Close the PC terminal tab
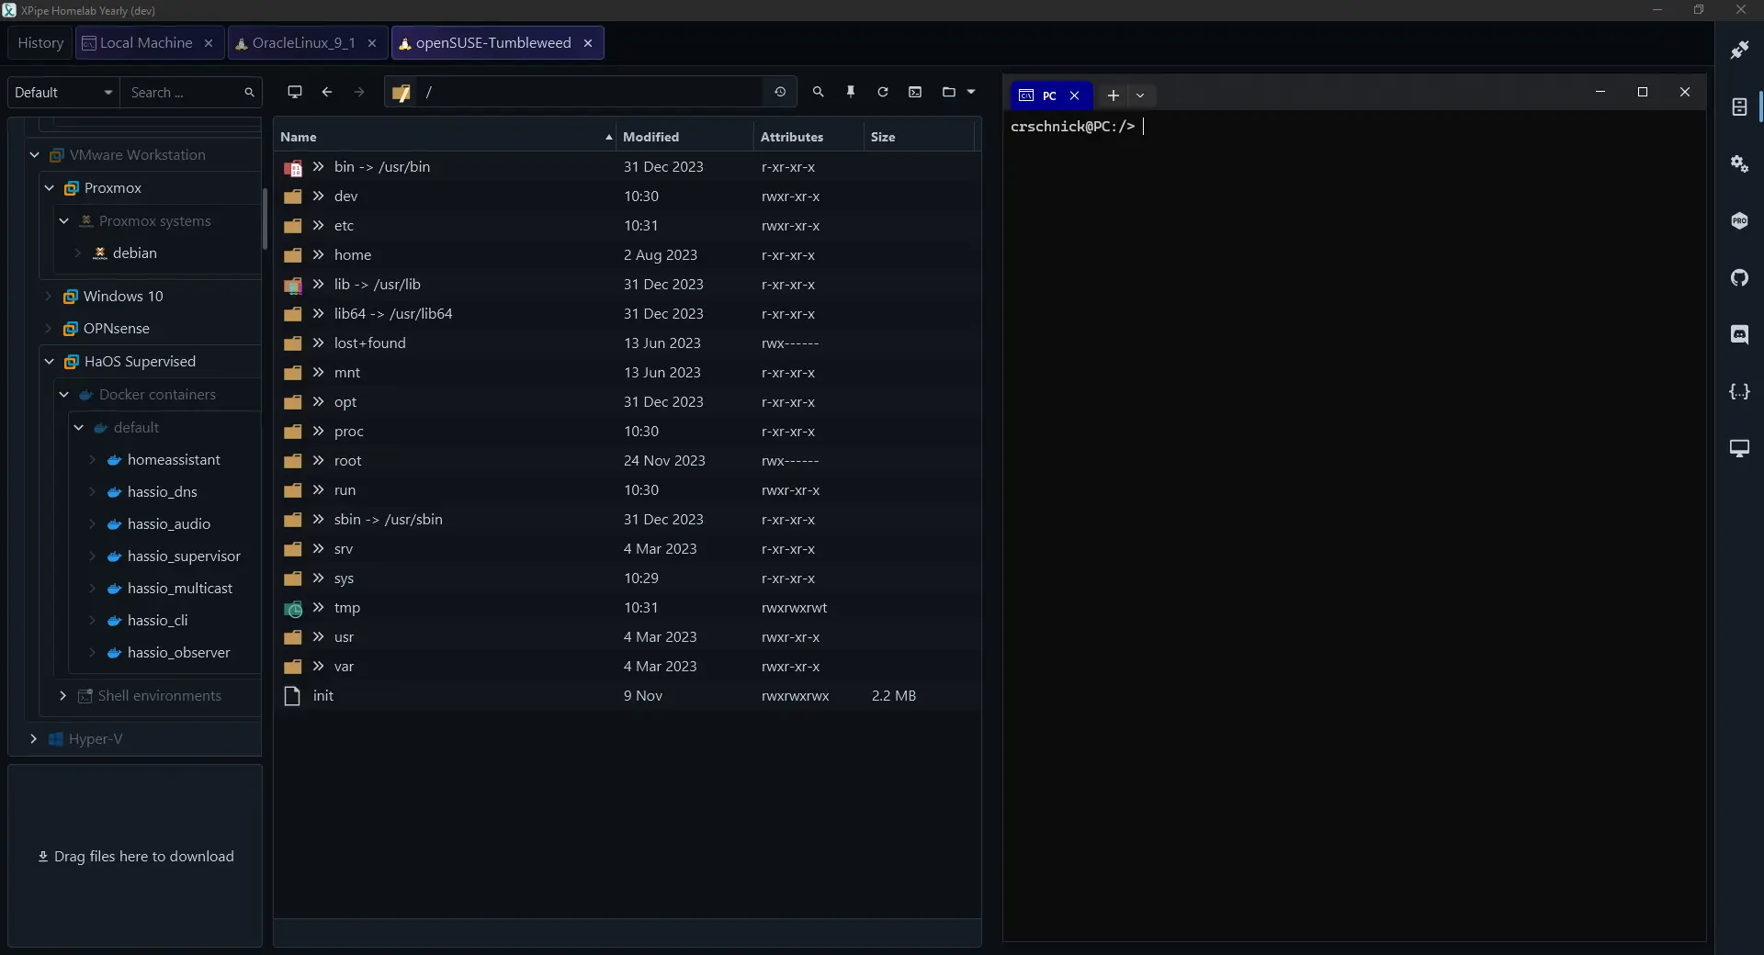This screenshot has width=1764, height=955. (1074, 95)
